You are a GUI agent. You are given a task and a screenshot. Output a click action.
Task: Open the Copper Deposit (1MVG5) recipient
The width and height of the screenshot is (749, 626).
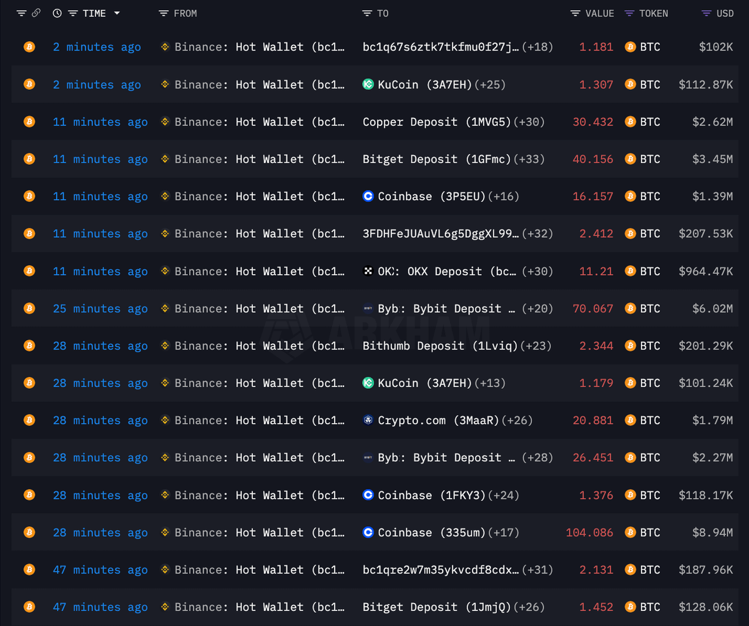click(x=437, y=122)
